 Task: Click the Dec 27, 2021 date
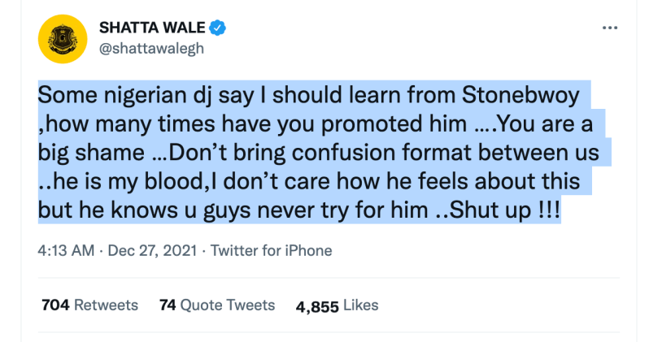(152, 250)
